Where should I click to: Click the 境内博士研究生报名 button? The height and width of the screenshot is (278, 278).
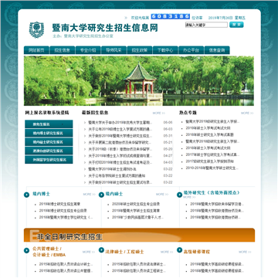click(49, 133)
